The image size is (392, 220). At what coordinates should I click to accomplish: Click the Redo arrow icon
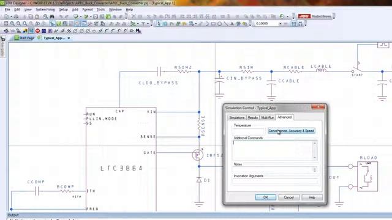coord(67,16)
